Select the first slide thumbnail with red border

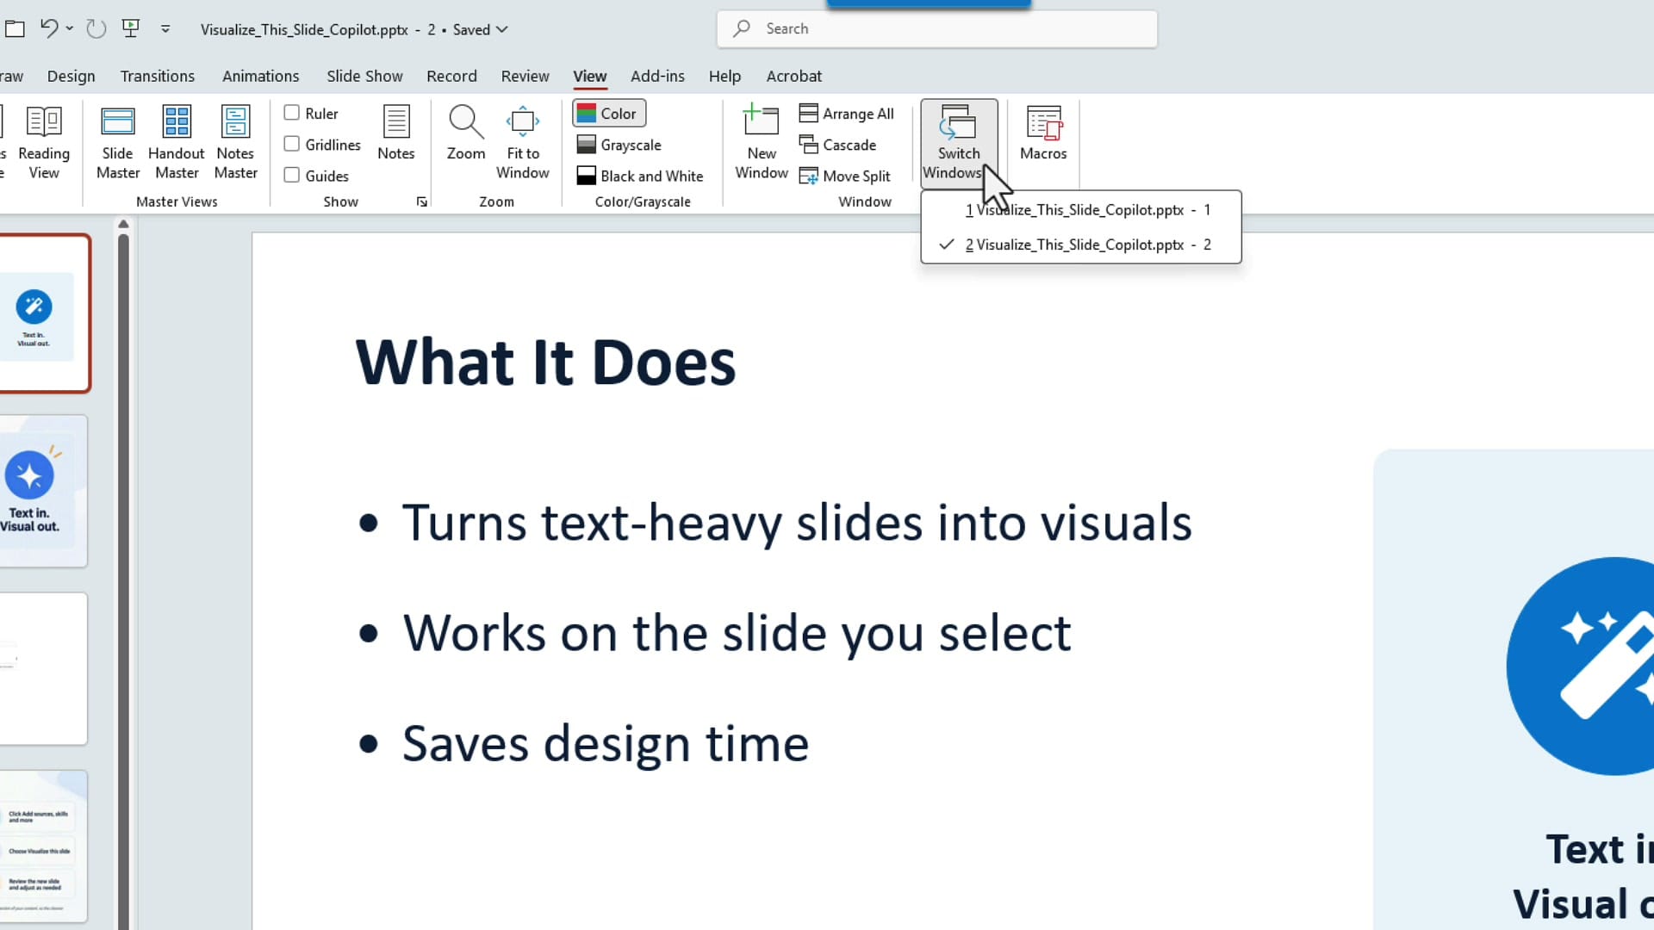[45, 313]
